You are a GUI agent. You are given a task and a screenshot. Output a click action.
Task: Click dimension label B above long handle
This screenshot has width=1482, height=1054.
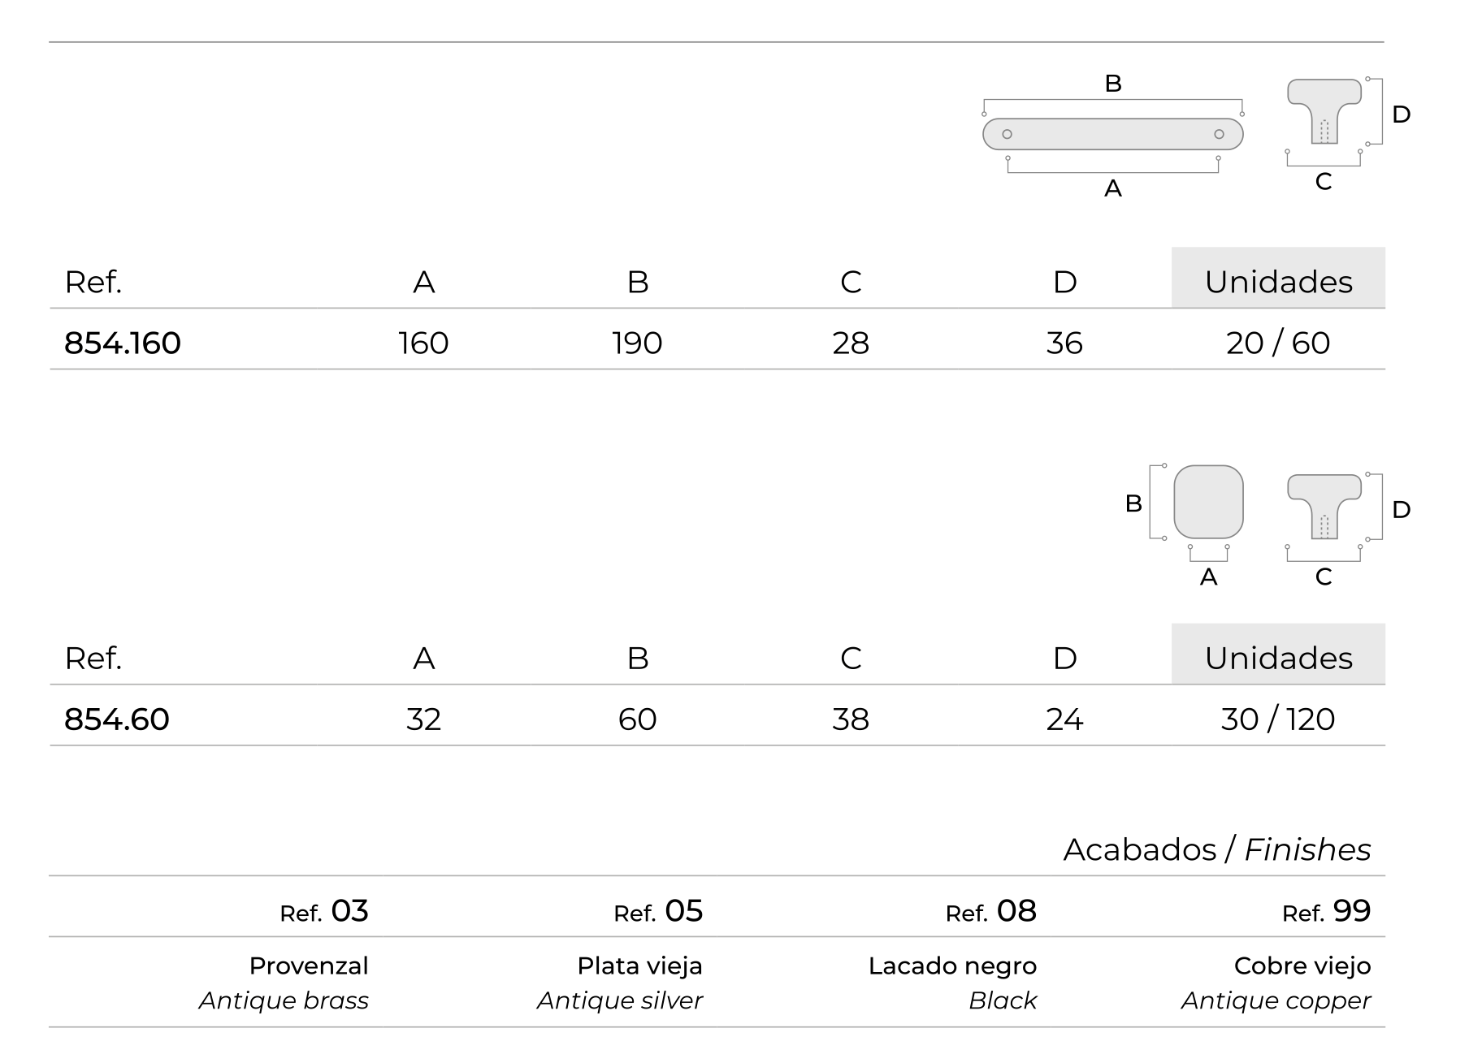click(x=1113, y=84)
